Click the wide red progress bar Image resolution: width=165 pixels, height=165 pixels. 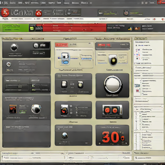pos(74,28)
